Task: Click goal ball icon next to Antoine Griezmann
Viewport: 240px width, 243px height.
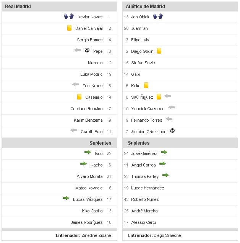Action: tap(172, 131)
